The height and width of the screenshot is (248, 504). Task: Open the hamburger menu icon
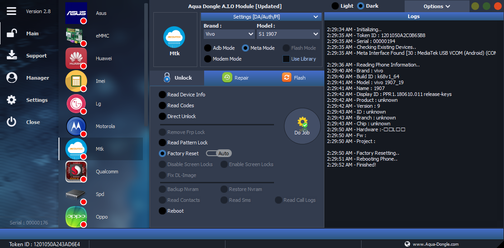(x=11, y=11)
